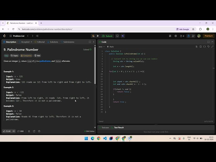The width and height of the screenshot is (216, 162).
Task: Click the streak fire counter
Action: [182, 36]
